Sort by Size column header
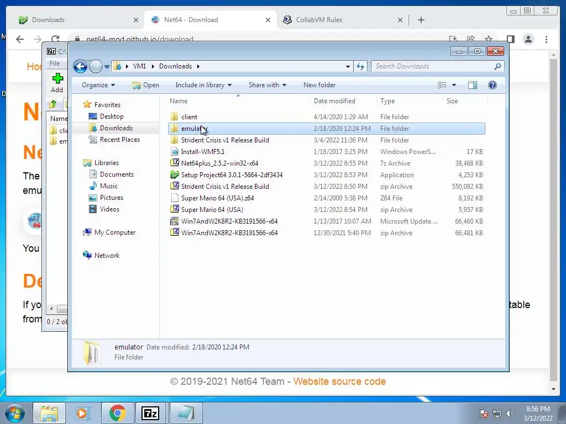566x424 pixels. point(465,101)
